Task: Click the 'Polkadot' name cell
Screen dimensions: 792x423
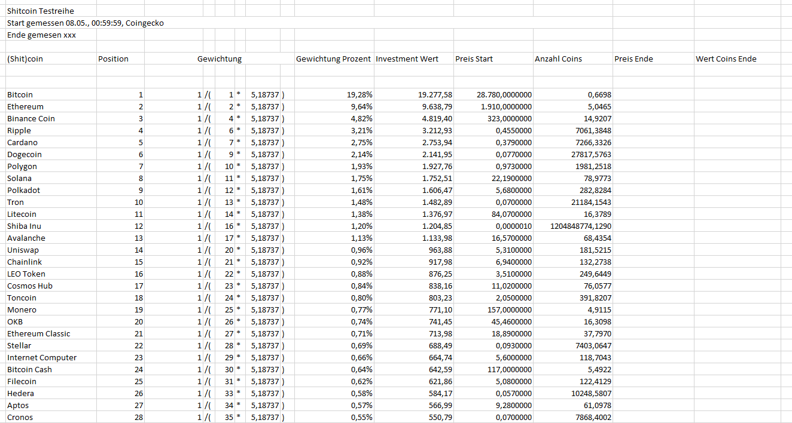Action: pos(51,190)
